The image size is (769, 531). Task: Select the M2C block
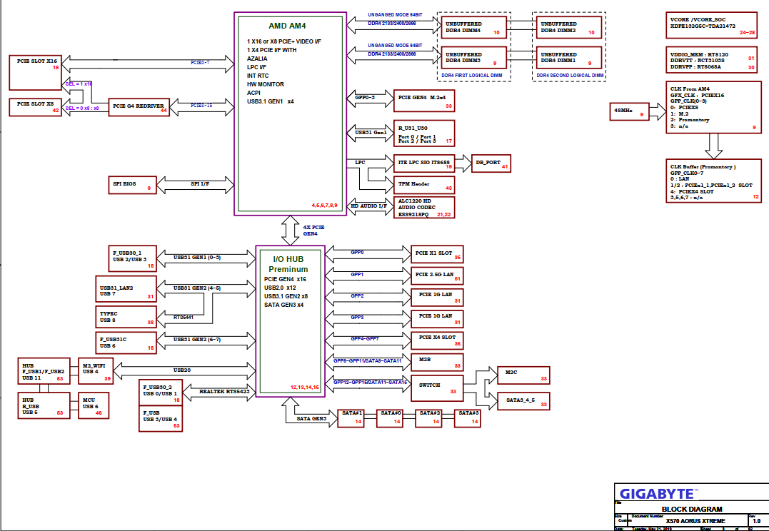click(523, 375)
